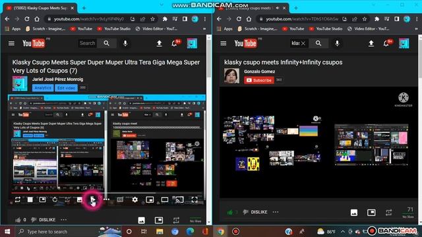
Task: Mute the right window tab via speaker icon
Action: coord(278,8)
